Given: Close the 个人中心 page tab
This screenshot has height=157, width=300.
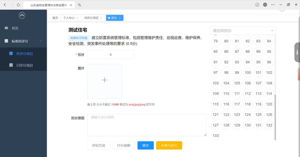Looking at the screenshot, I should [x=77, y=18].
